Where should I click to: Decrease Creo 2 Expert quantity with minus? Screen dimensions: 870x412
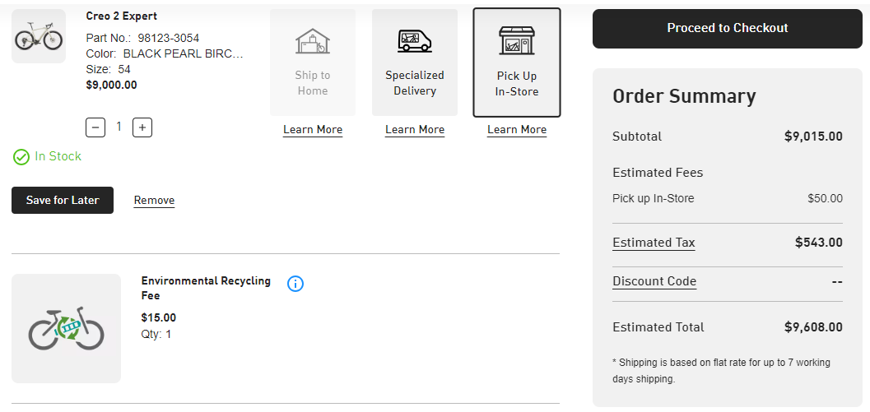click(95, 127)
